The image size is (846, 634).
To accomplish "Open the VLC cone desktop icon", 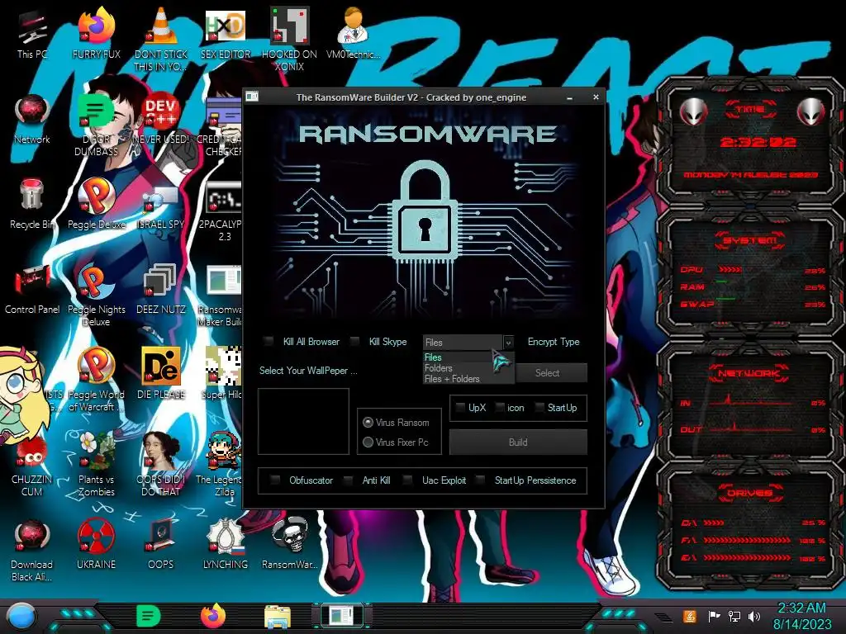I will (x=161, y=39).
